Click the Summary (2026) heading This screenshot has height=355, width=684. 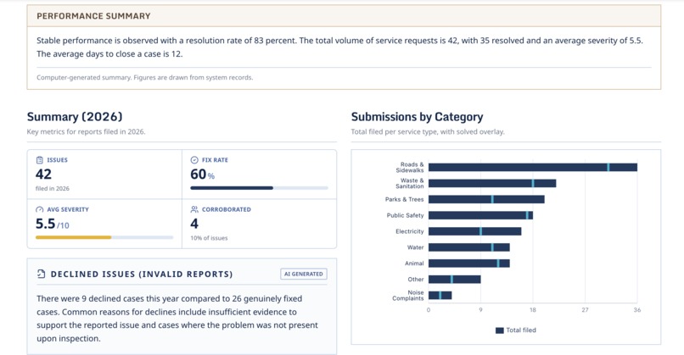75,117
